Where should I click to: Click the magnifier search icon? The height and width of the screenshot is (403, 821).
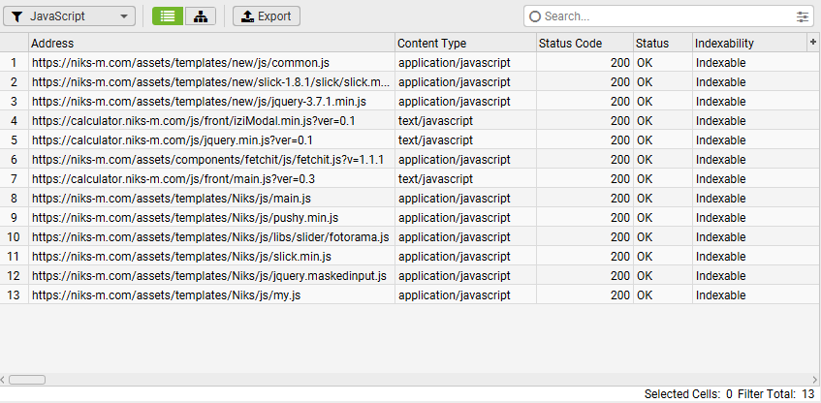(535, 16)
